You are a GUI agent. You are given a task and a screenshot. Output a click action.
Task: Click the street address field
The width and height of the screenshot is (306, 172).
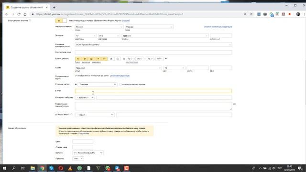[x=118, y=68]
